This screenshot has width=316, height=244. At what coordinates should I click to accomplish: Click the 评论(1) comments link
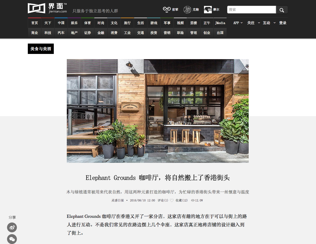point(163,200)
